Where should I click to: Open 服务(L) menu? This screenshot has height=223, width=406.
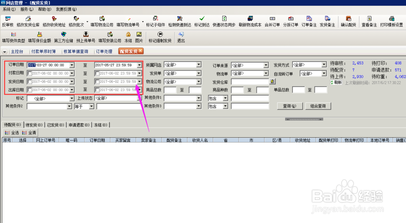tap(27, 9)
